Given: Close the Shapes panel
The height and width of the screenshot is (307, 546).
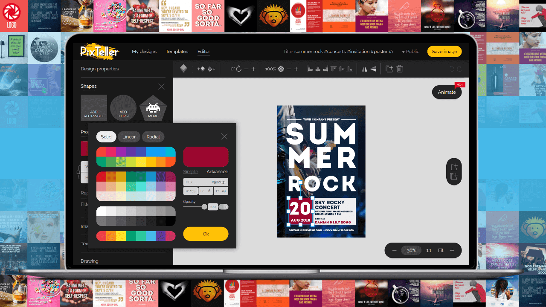Looking at the screenshot, I should (161, 87).
